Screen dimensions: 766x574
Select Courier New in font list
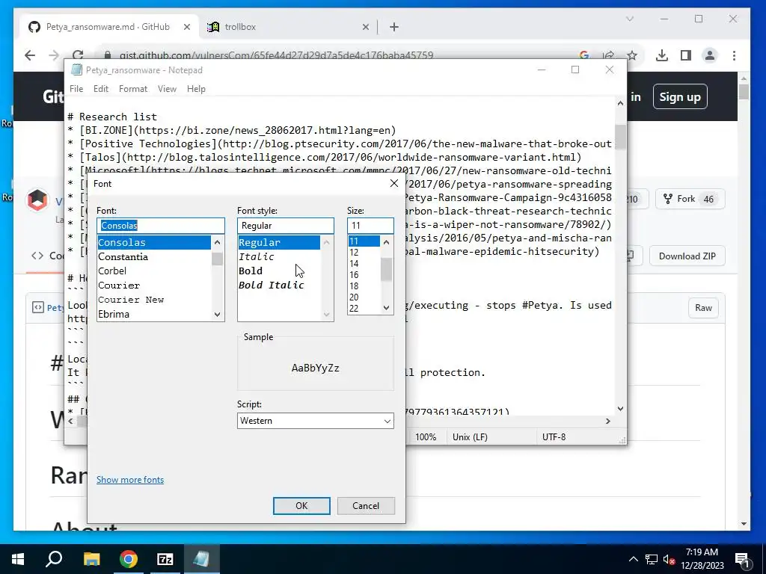click(x=154, y=300)
